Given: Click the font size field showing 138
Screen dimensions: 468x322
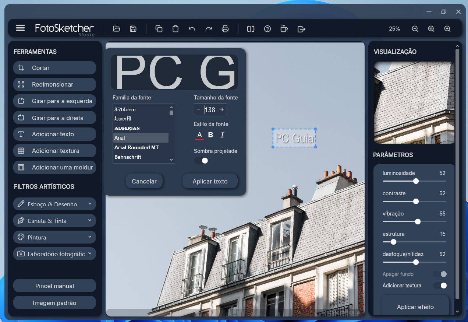Looking at the screenshot, I should tap(210, 109).
